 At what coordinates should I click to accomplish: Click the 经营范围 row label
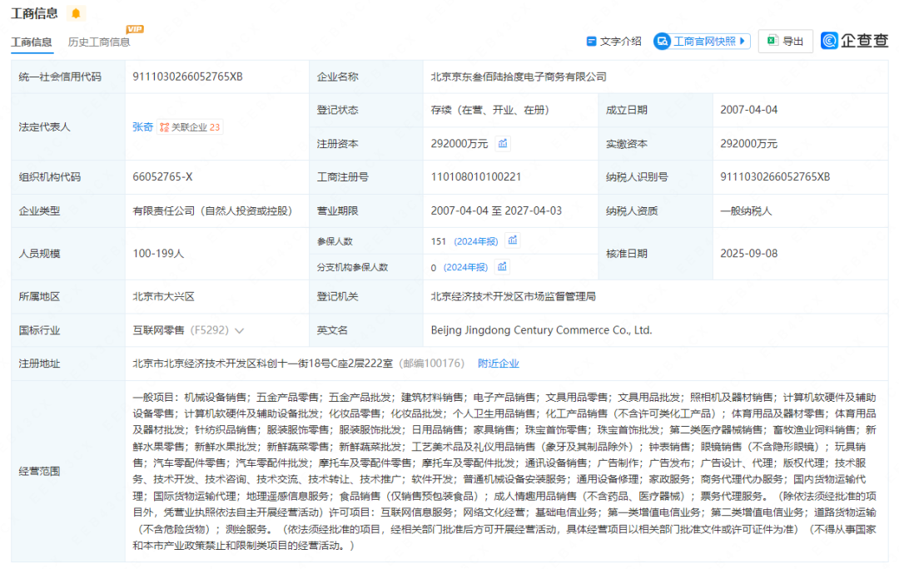[x=39, y=471]
